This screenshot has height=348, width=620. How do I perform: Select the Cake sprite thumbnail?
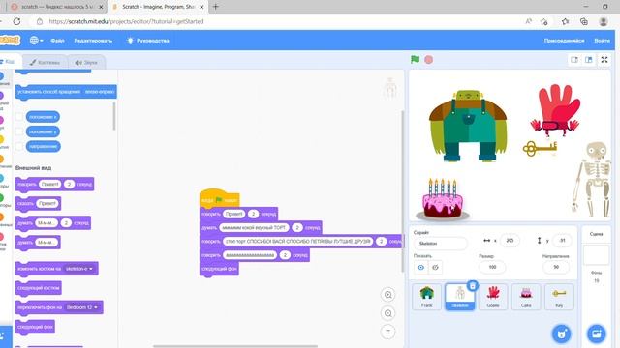(526, 297)
